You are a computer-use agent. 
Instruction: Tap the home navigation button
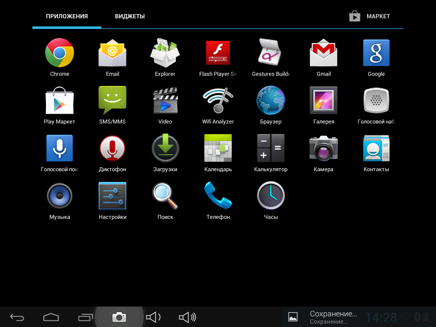tap(51, 317)
